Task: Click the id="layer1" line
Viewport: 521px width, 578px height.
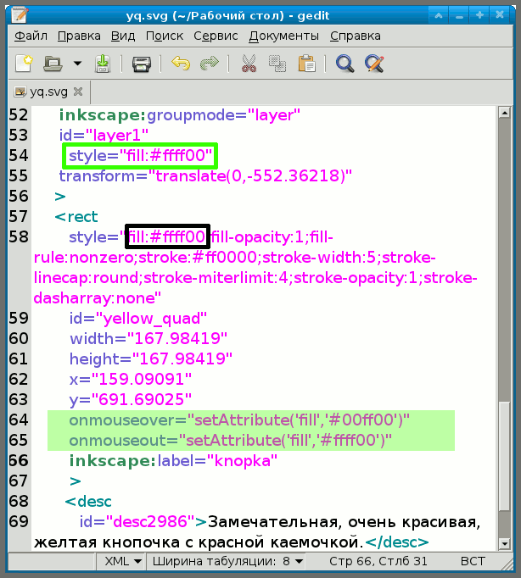Action: 104,136
